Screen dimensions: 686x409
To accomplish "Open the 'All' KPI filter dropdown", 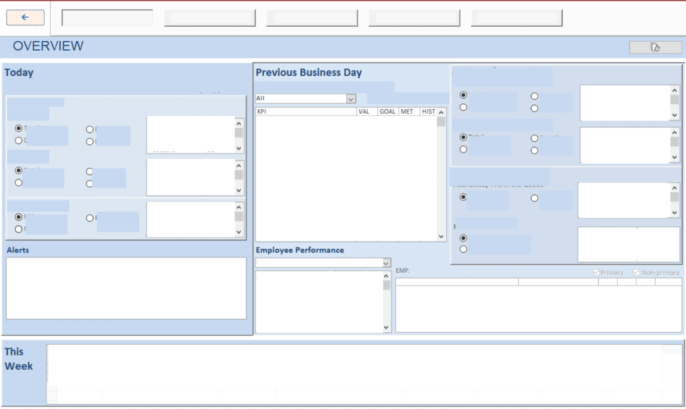I will coord(351,98).
